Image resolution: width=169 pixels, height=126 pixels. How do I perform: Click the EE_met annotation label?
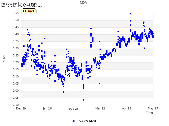(x=29, y=11)
